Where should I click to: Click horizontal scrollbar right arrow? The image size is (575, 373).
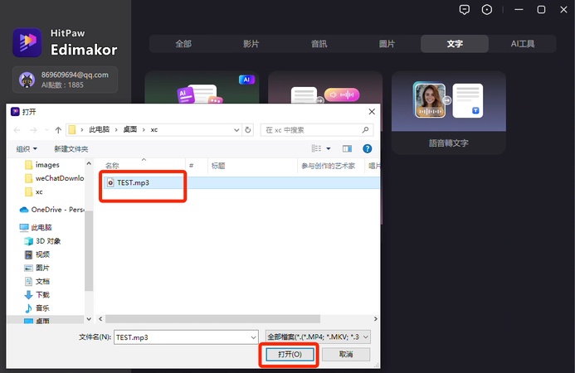[375, 319]
